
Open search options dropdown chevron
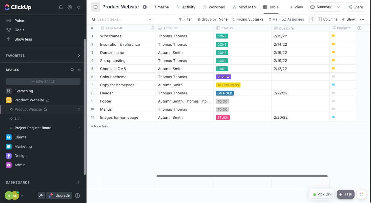(x=150, y=19)
